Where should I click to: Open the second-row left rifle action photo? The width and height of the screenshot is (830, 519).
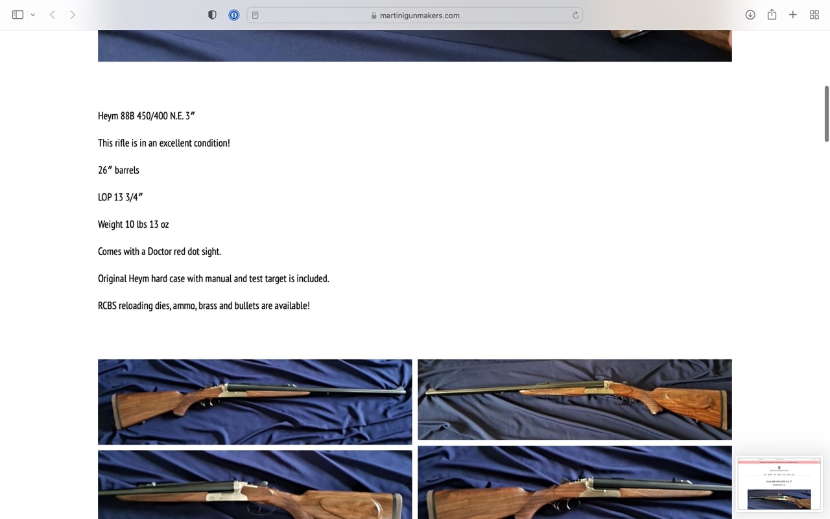click(255, 485)
